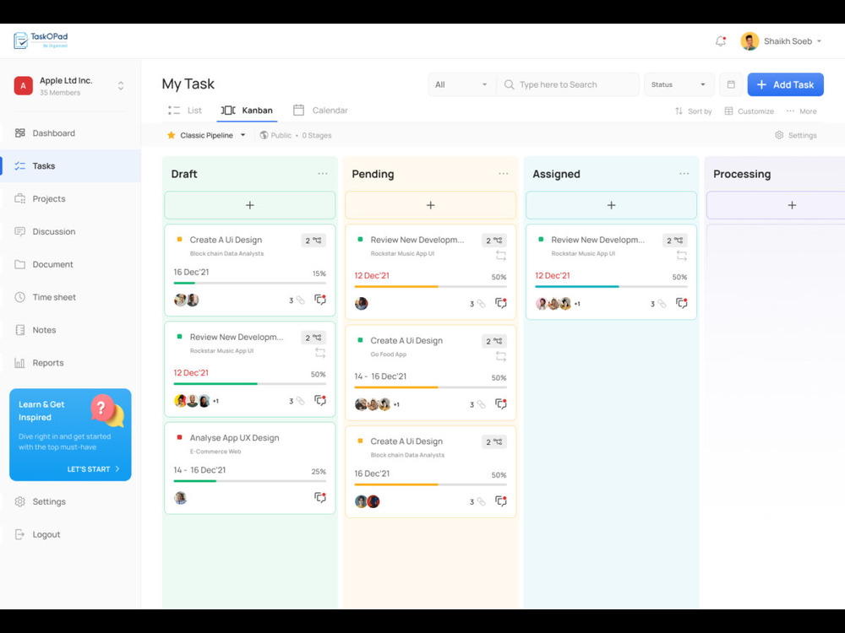Image resolution: width=845 pixels, height=633 pixels.
Task: Go to Dashboard in sidebar
Action: click(53, 133)
